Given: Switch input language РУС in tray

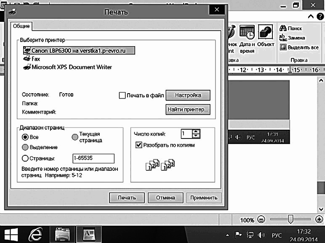Looking at the screenshot, I should pyautogui.click(x=277, y=235).
